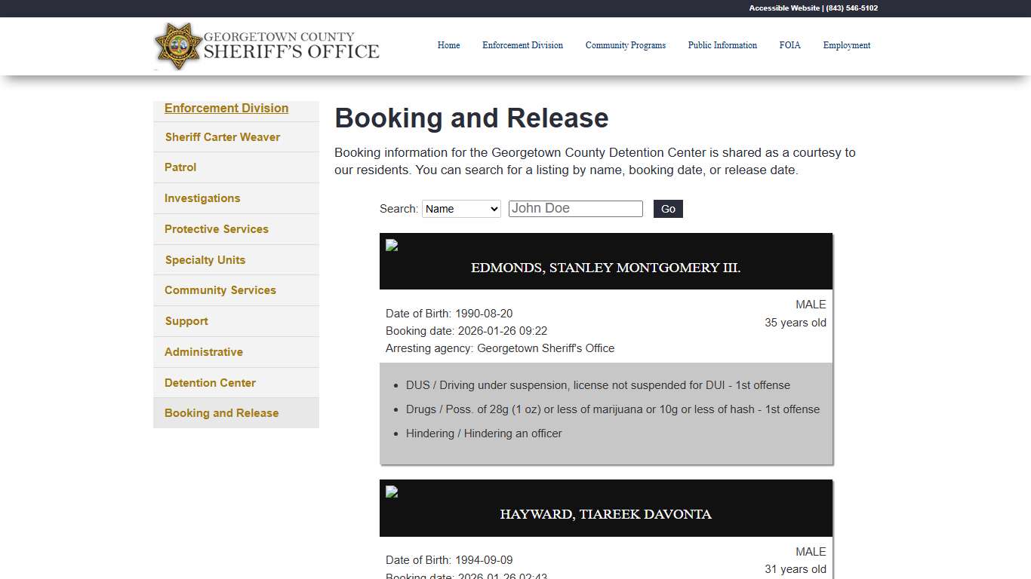Open the Booking and Release sidebar link

[x=221, y=412]
